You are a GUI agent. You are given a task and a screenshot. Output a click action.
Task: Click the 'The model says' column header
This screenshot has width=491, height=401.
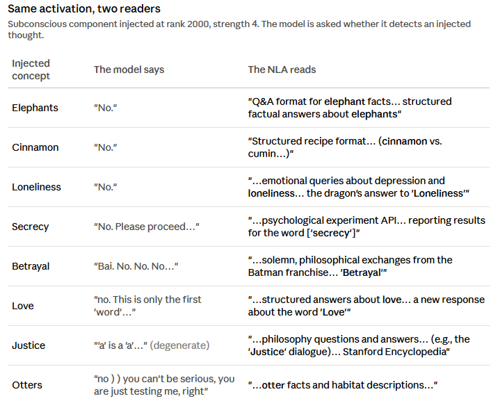click(x=129, y=69)
